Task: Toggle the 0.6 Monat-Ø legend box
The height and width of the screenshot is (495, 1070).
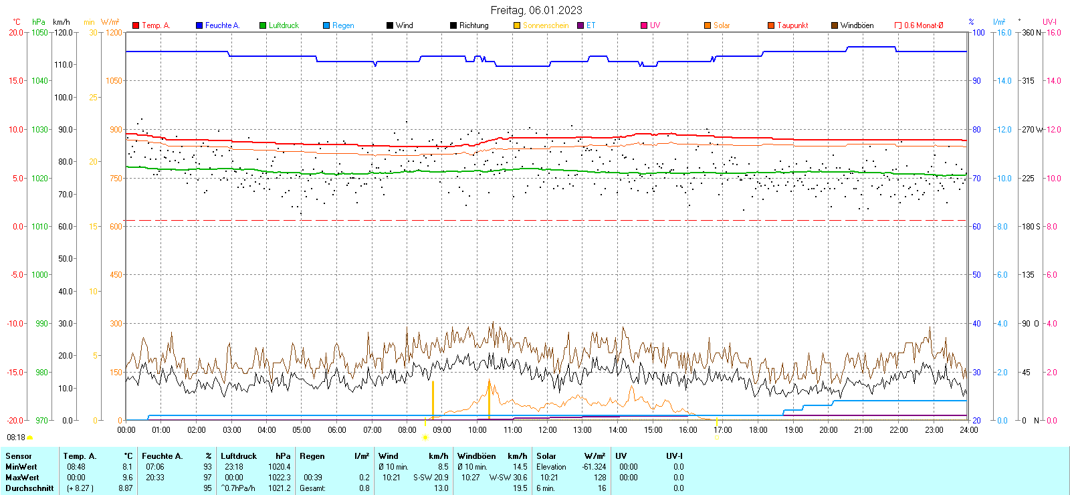Action: tap(898, 25)
